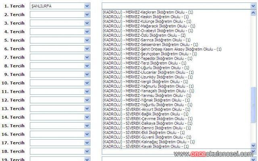Open the 5. Tercih combo box
Screen dimensions: 258x161
click(x=60, y=40)
